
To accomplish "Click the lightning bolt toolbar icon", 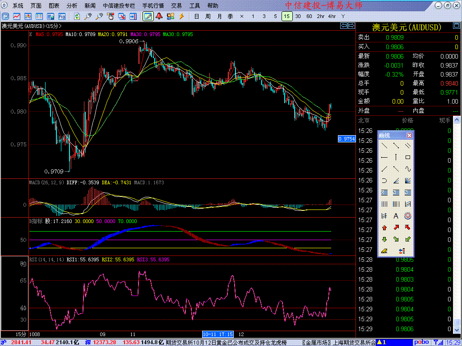I will [x=181, y=16].
